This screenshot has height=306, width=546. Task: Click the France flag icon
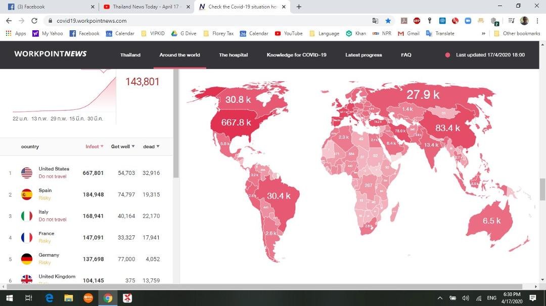[x=27, y=237]
